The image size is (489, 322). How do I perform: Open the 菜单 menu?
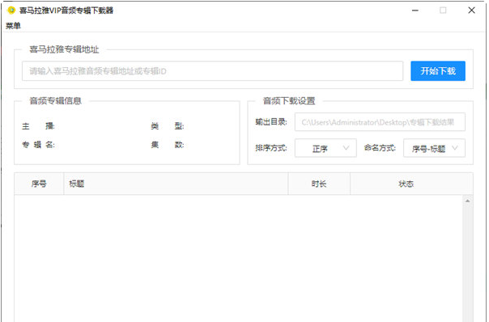point(13,26)
